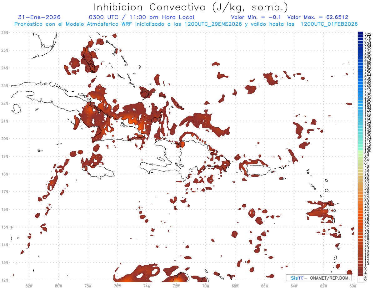This screenshot has height=290, width=375.
Task: Click the "13N" latitude label
Action: (x=4, y=262)
